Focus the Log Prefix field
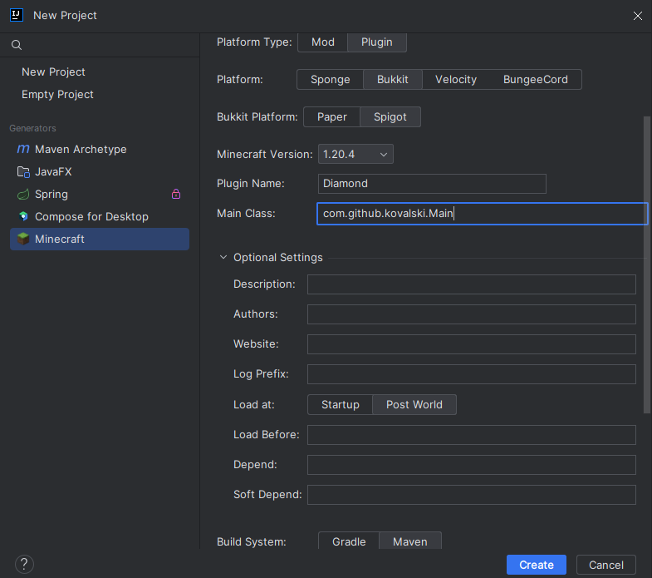The height and width of the screenshot is (578, 652). [x=472, y=374]
